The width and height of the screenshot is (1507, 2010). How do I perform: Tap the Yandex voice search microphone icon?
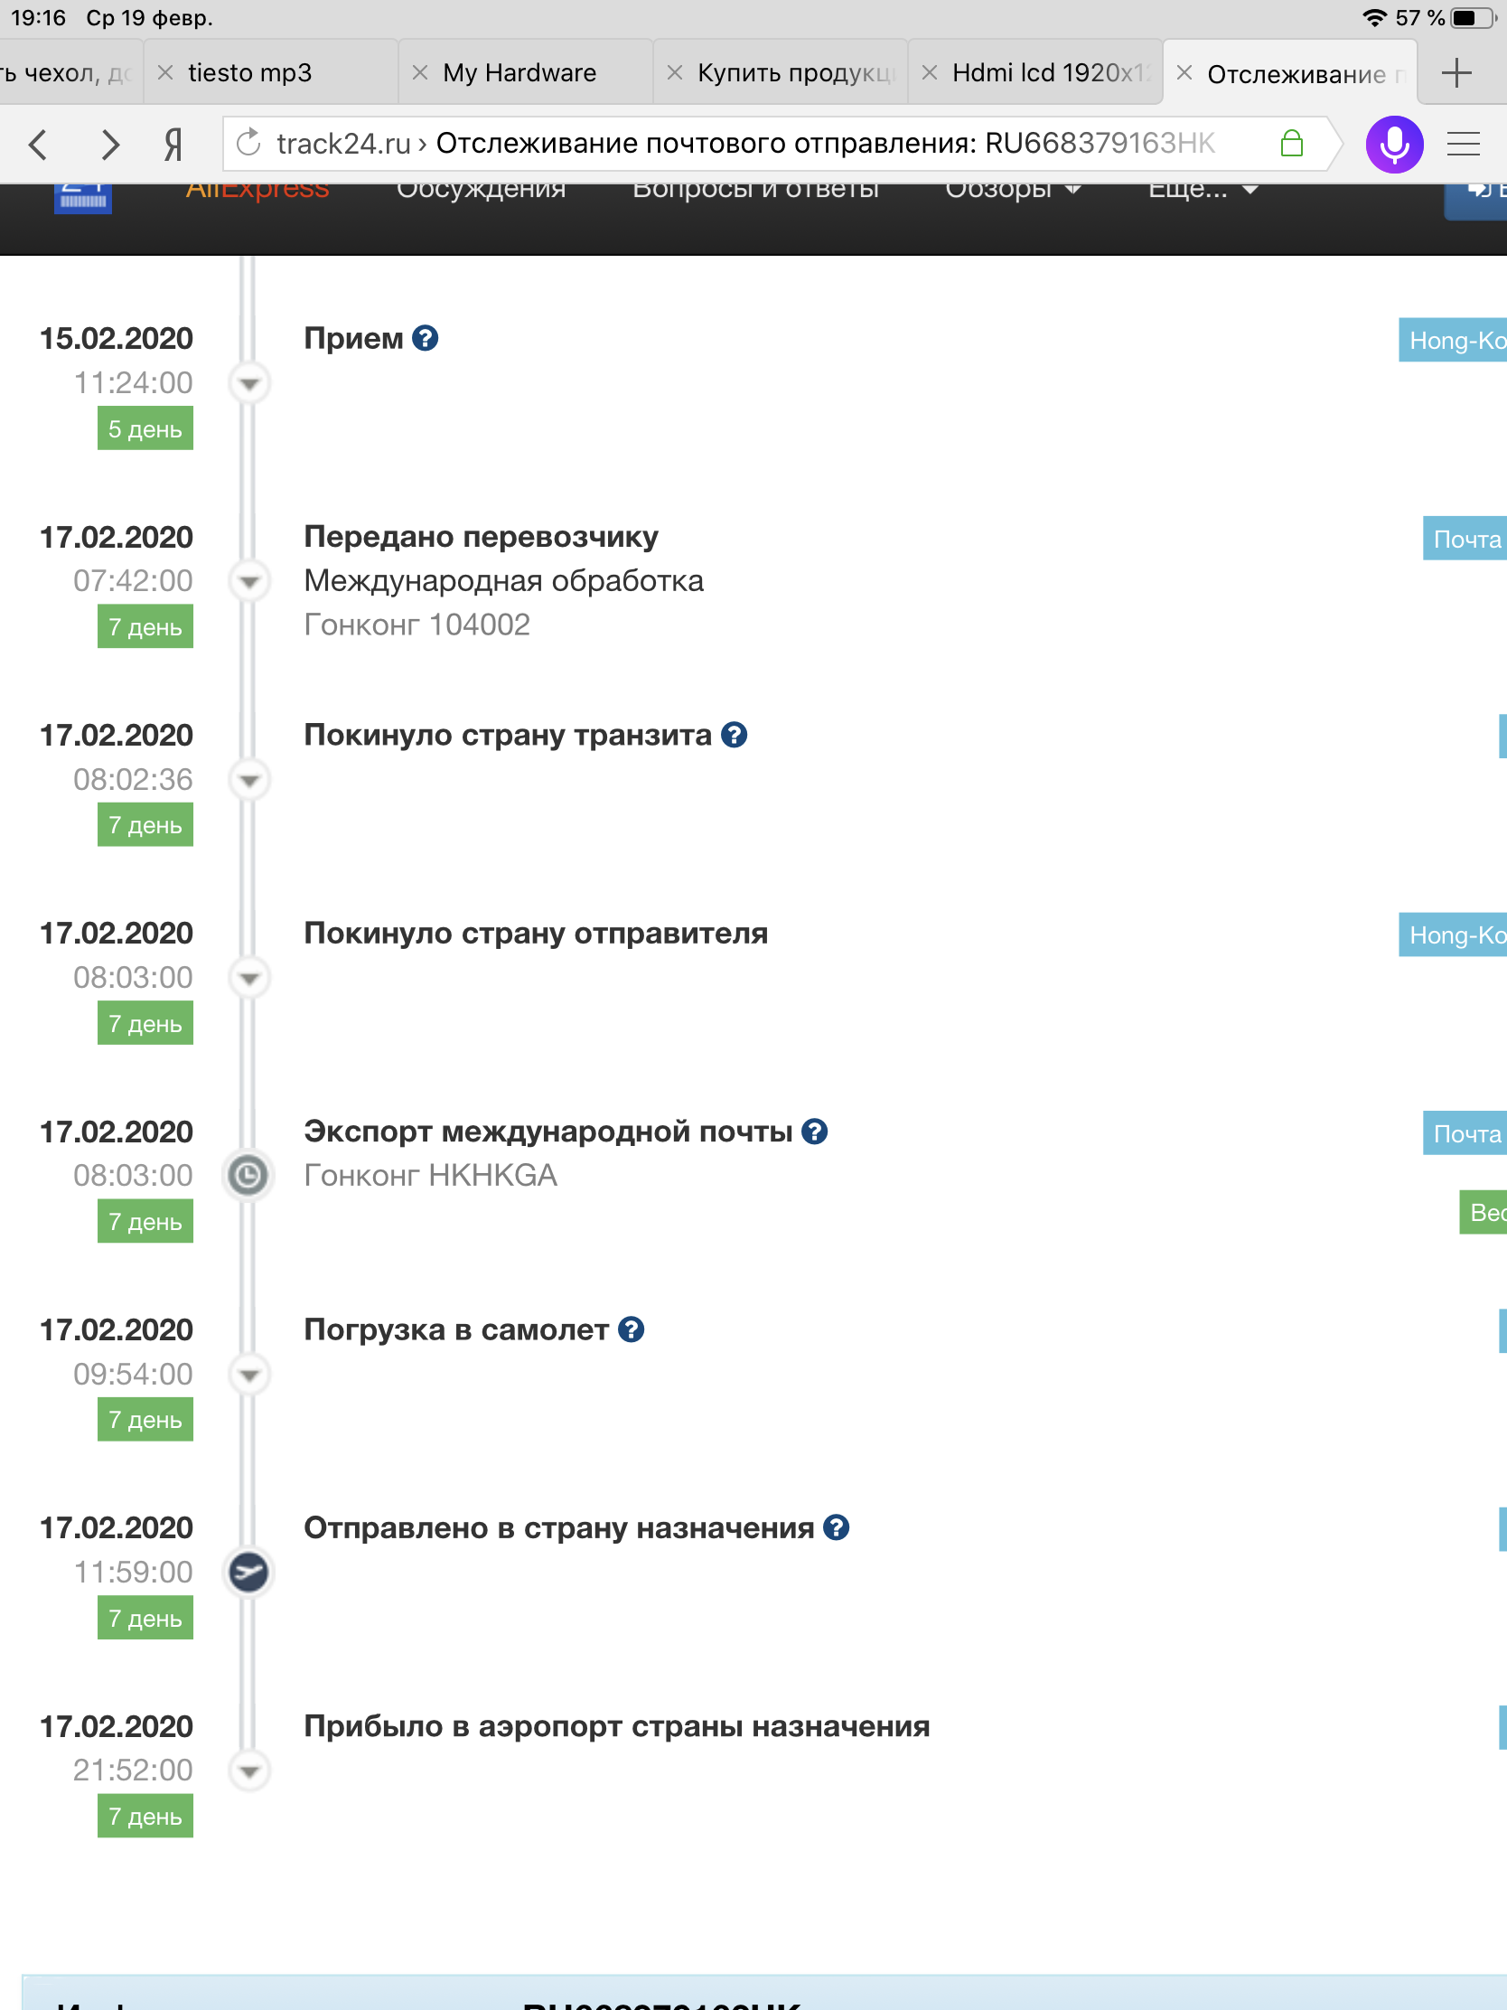point(1392,144)
